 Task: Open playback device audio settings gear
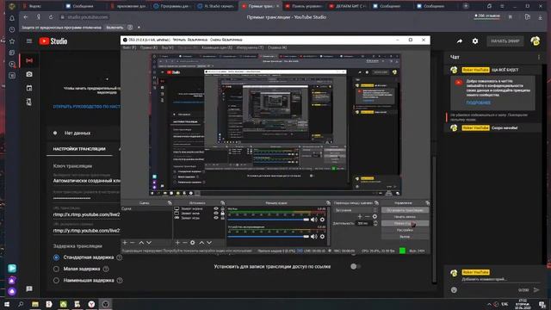point(322,237)
